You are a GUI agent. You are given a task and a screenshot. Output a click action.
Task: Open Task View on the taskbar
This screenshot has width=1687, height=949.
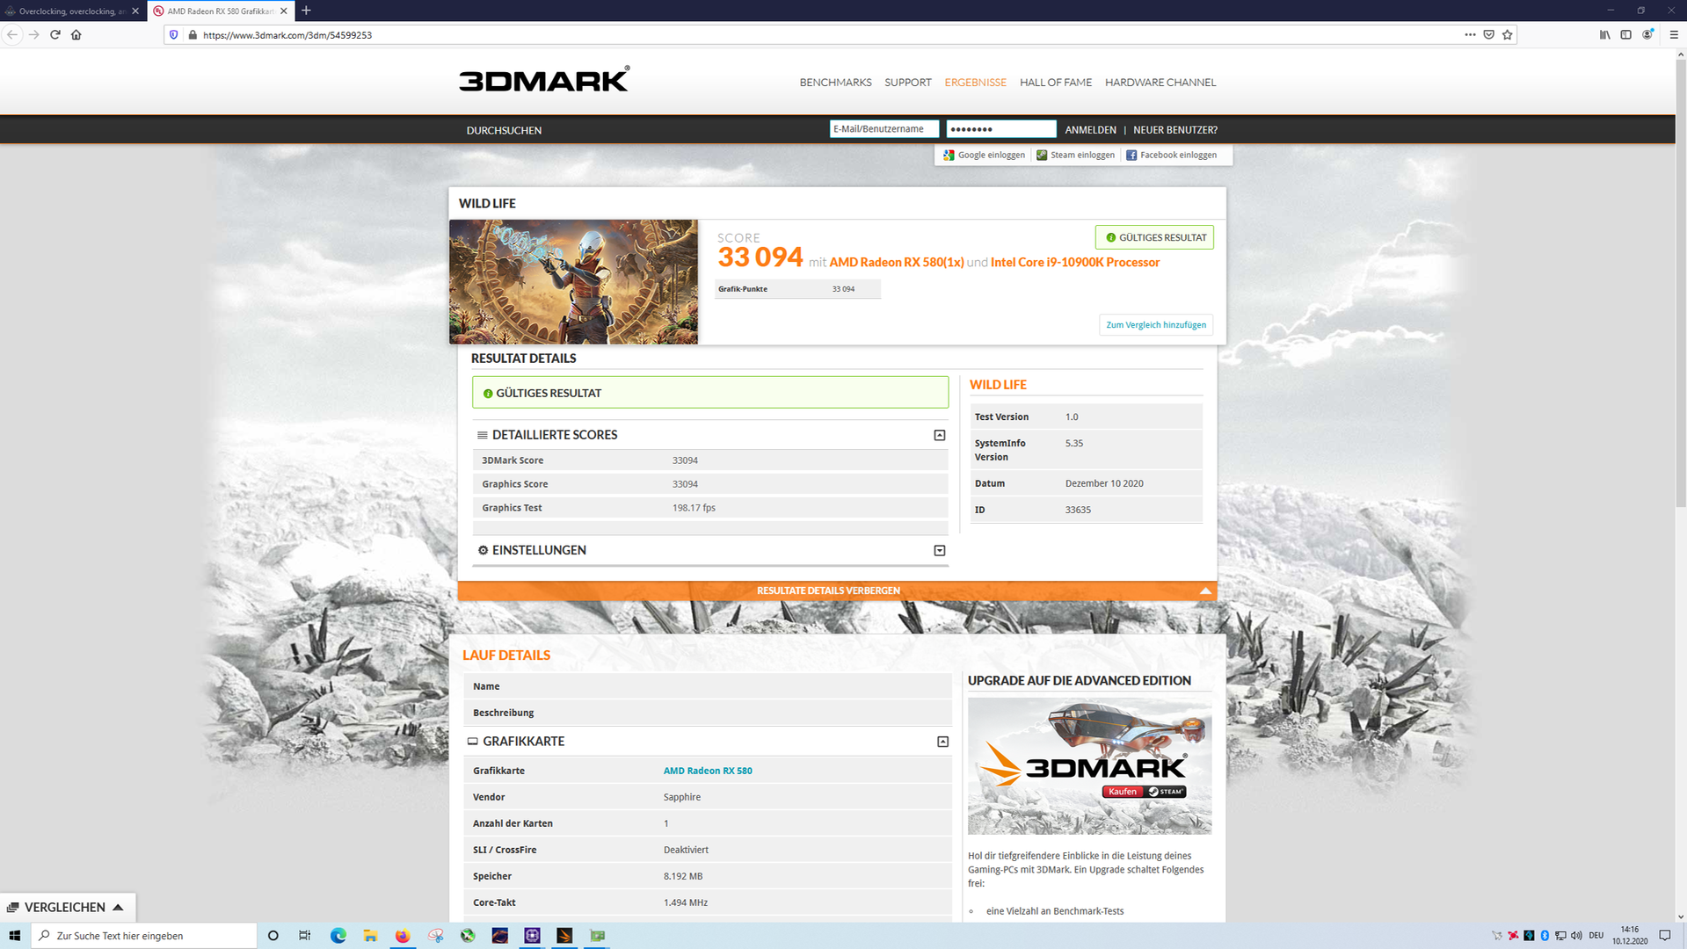coord(304,935)
